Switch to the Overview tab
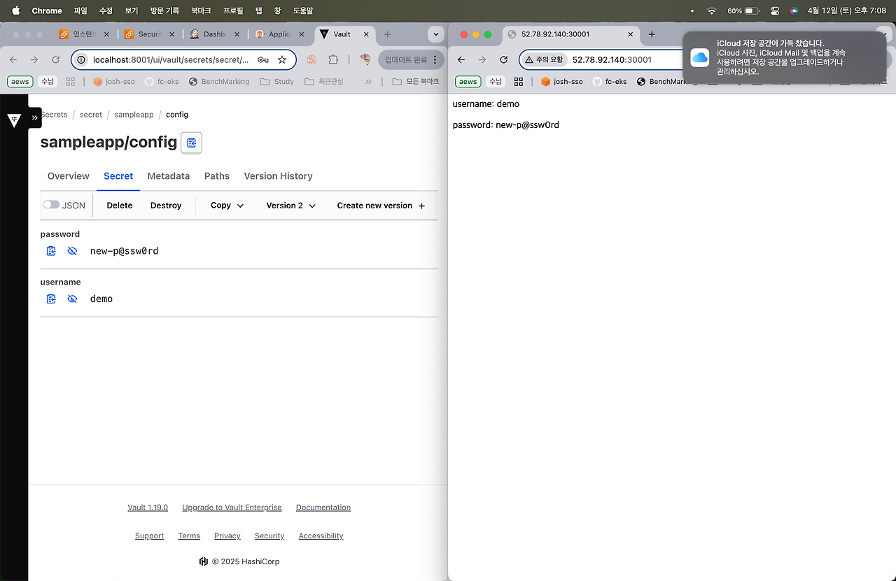The image size is (896, 581). point(69,176)
